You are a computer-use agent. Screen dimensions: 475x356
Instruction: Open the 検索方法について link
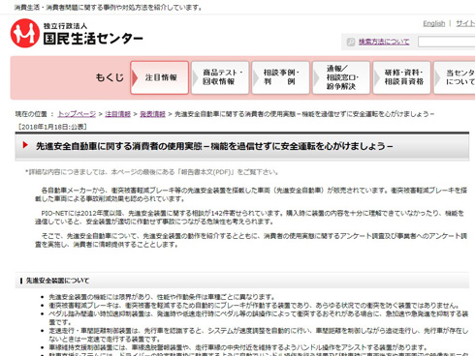(384, 42)
